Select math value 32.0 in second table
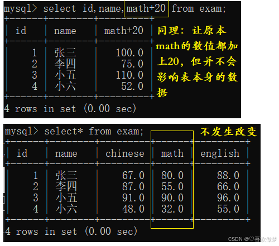Viewport: 279px width, 246px height. 172,209
